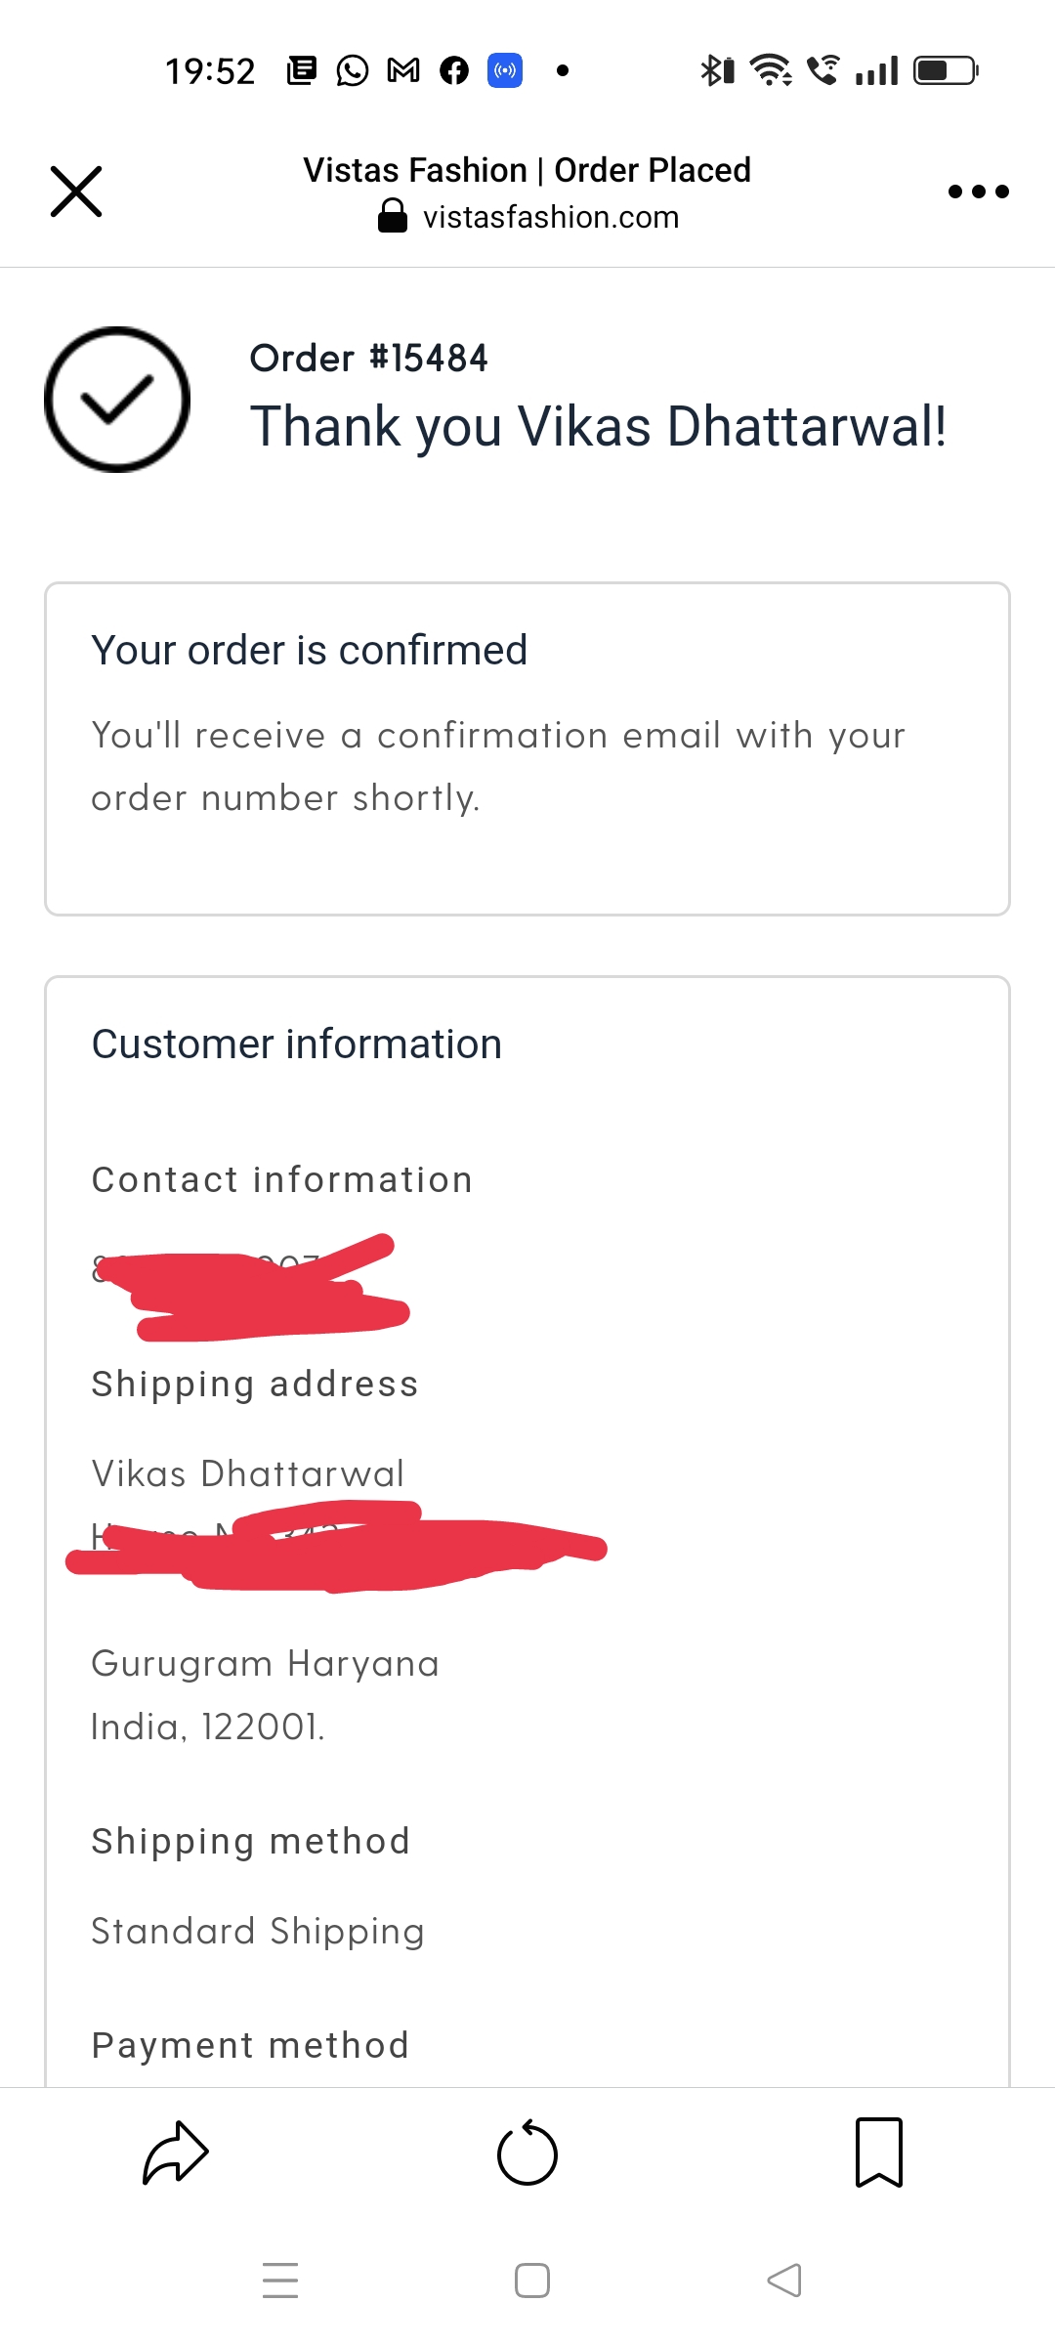Tap the WhatsApp notification icon
The height and width of the screenshot is (2345, 1055).
click(x=353, y=70)
